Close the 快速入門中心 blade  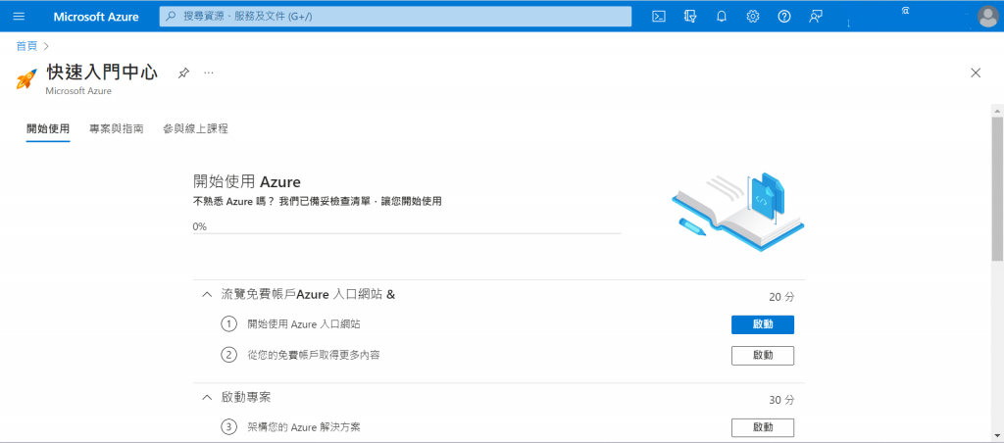tap(976, 73)
